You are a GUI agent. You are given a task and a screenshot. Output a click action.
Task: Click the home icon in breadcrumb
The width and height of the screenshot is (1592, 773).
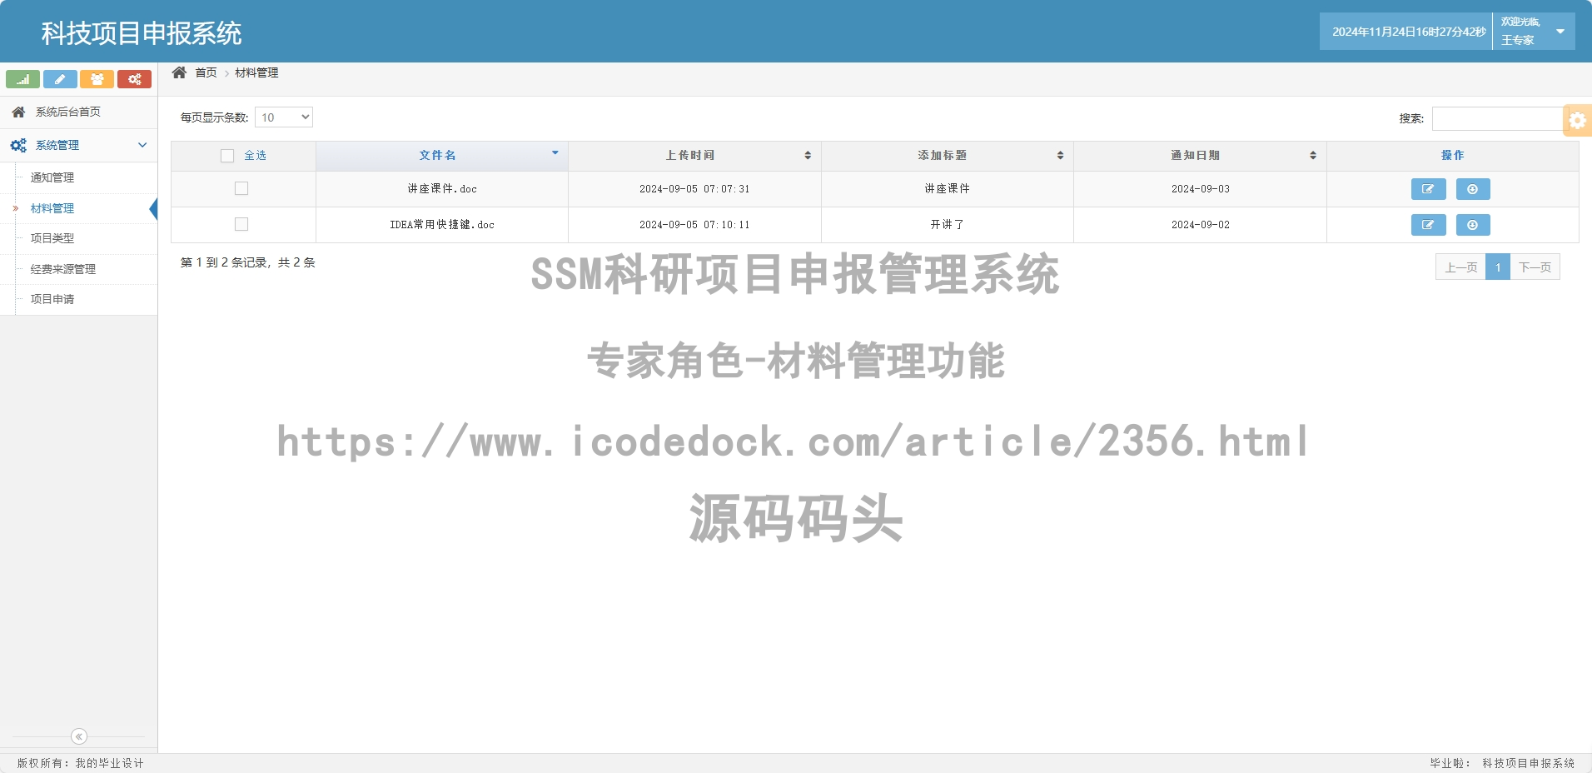click(179, 72)
